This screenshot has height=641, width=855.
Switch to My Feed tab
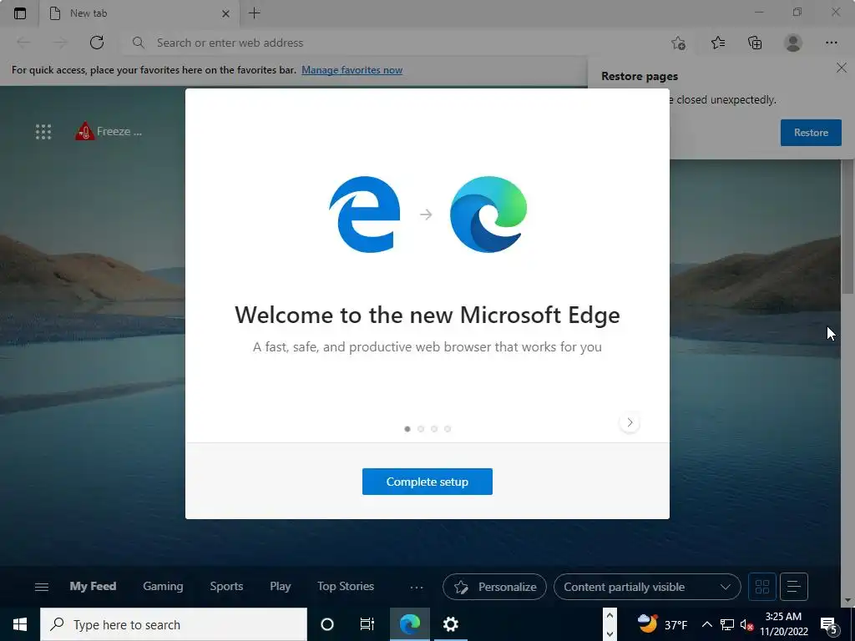[93, 587]
